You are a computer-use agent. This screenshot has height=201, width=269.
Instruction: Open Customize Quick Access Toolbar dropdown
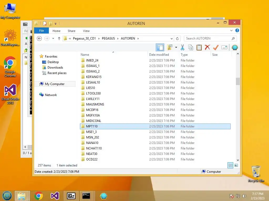coord(56,24)
